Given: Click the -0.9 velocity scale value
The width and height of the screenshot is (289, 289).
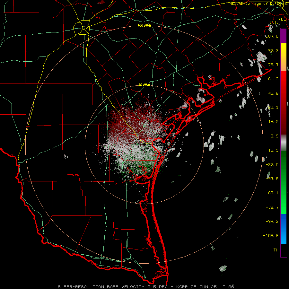Looking at the screenshot, I should pyautogui.click(x=273, y=136).
